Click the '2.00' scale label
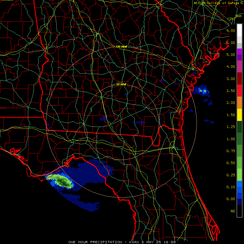The image size is (244, 244). coord(231,103)
